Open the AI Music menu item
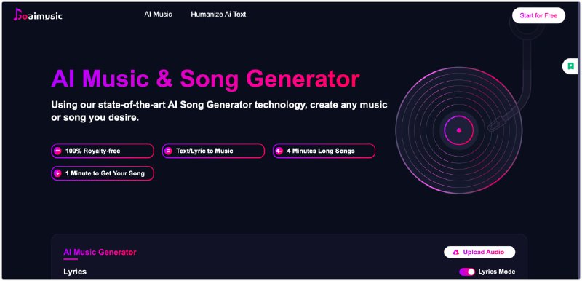The image size is (582, 281). pos(158,15)
